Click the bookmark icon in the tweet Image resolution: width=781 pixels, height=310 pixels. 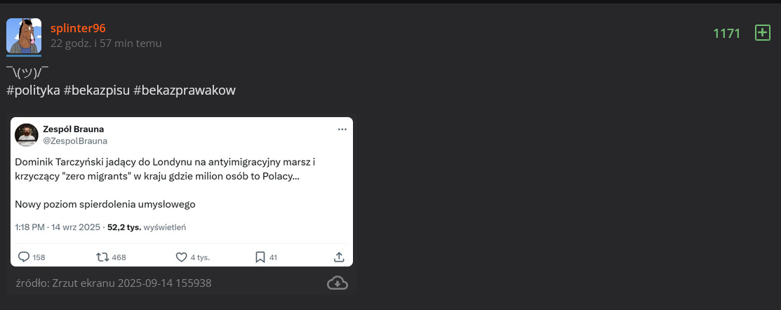click(x=260, y=257)
